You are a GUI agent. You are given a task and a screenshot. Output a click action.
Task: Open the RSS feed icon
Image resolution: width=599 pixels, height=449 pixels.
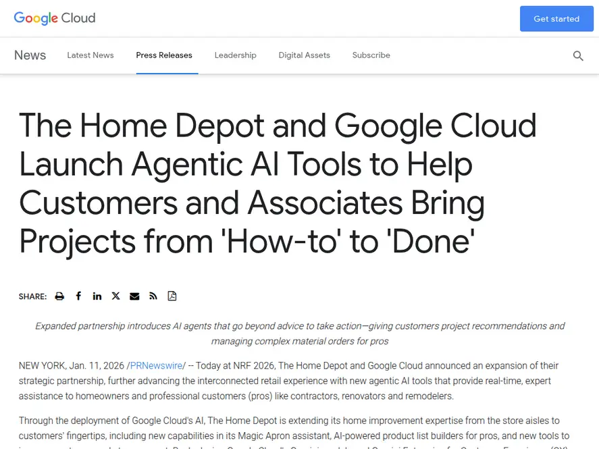153,296
